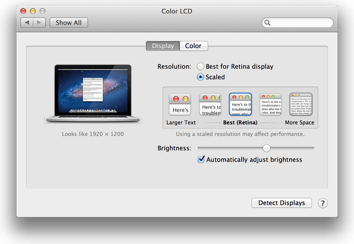Click the scaled resolution performance warning text
Screen dimensions: 354x244
240,134
